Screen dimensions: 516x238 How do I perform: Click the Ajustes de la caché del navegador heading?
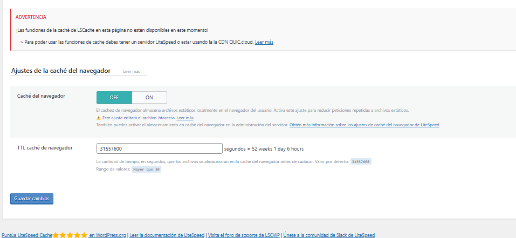[61, 71]
